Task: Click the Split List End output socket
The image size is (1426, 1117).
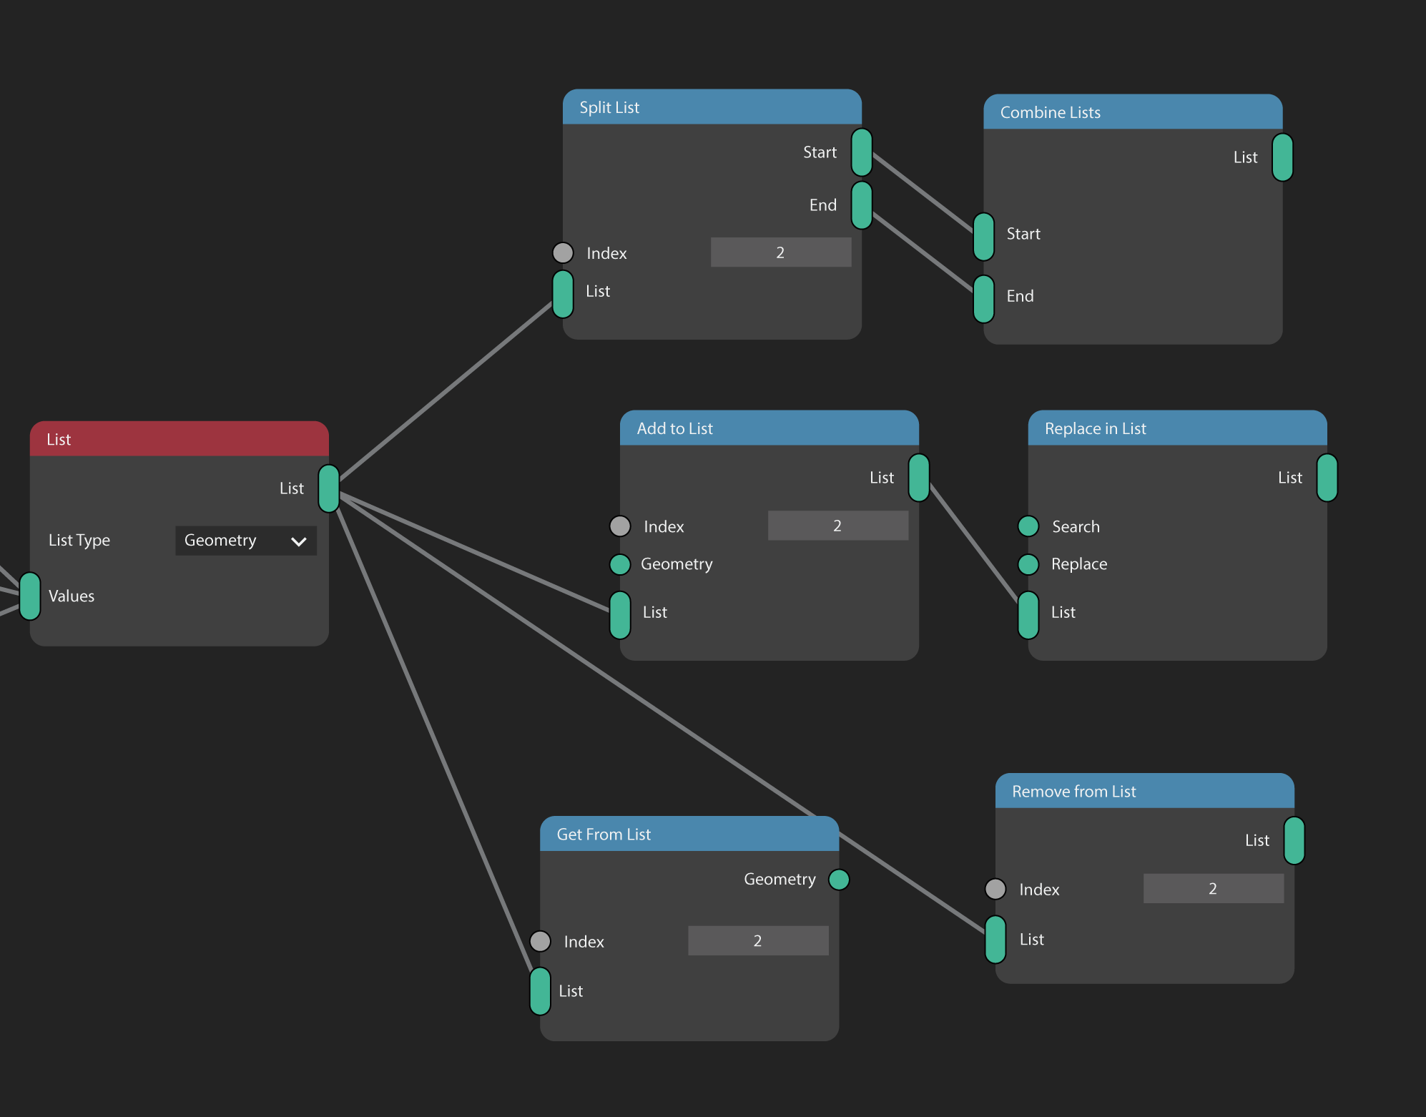Action: coord(862,205)
